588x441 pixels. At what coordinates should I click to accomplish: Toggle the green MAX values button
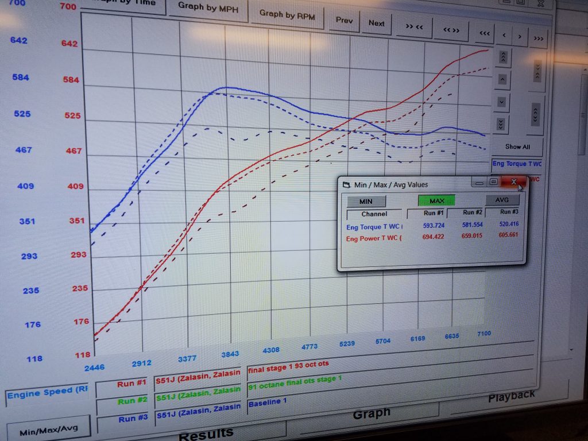pyautogui.click(x=437, y=200)
